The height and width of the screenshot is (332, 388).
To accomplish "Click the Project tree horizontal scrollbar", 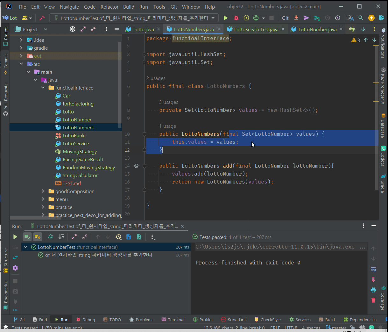I will pos(35,218).
